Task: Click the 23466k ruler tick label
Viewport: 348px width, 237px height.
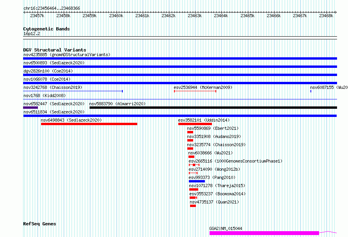Action: click(274, 16)
